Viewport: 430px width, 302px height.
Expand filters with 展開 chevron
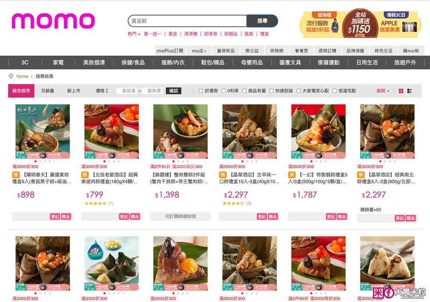[x=383, y=91]
